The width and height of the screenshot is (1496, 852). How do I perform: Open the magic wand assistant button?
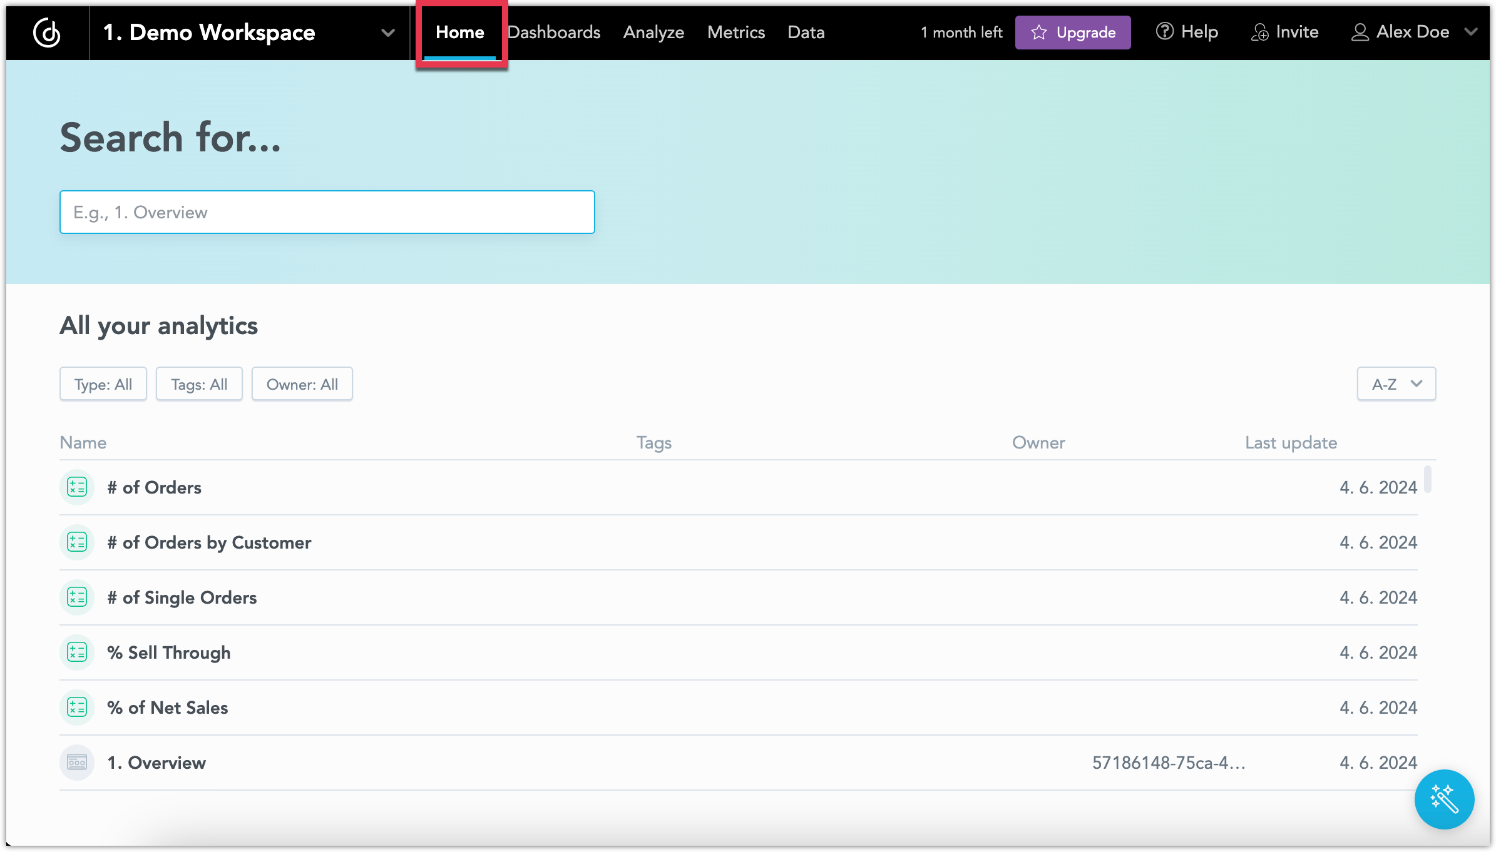click(1443, 799)
